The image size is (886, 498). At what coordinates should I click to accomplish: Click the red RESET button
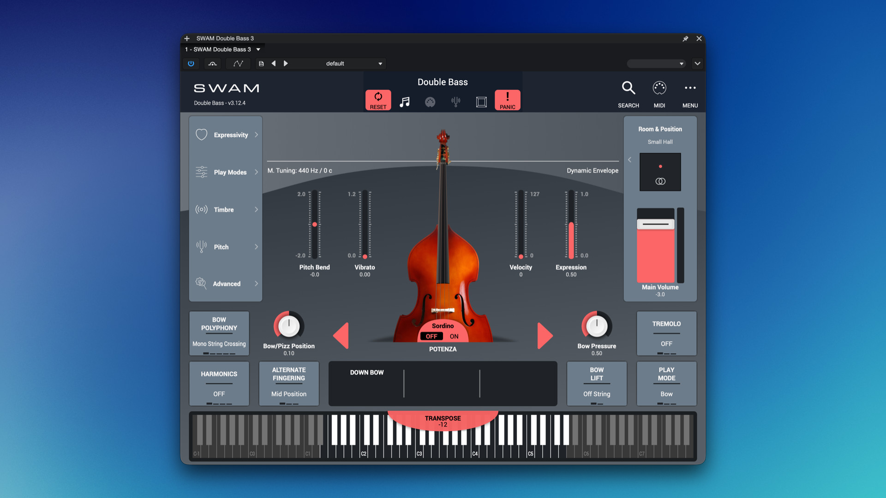(378, 100)
